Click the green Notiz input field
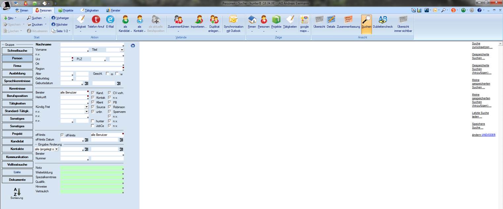 (x=91, y=168)
